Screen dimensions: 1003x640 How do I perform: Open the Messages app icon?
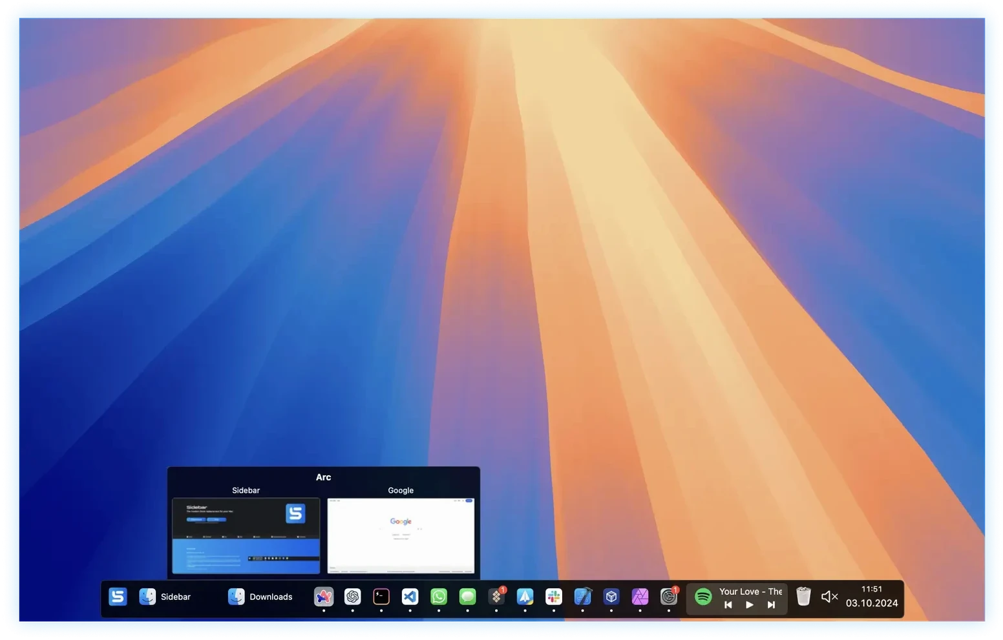[467, 597]
